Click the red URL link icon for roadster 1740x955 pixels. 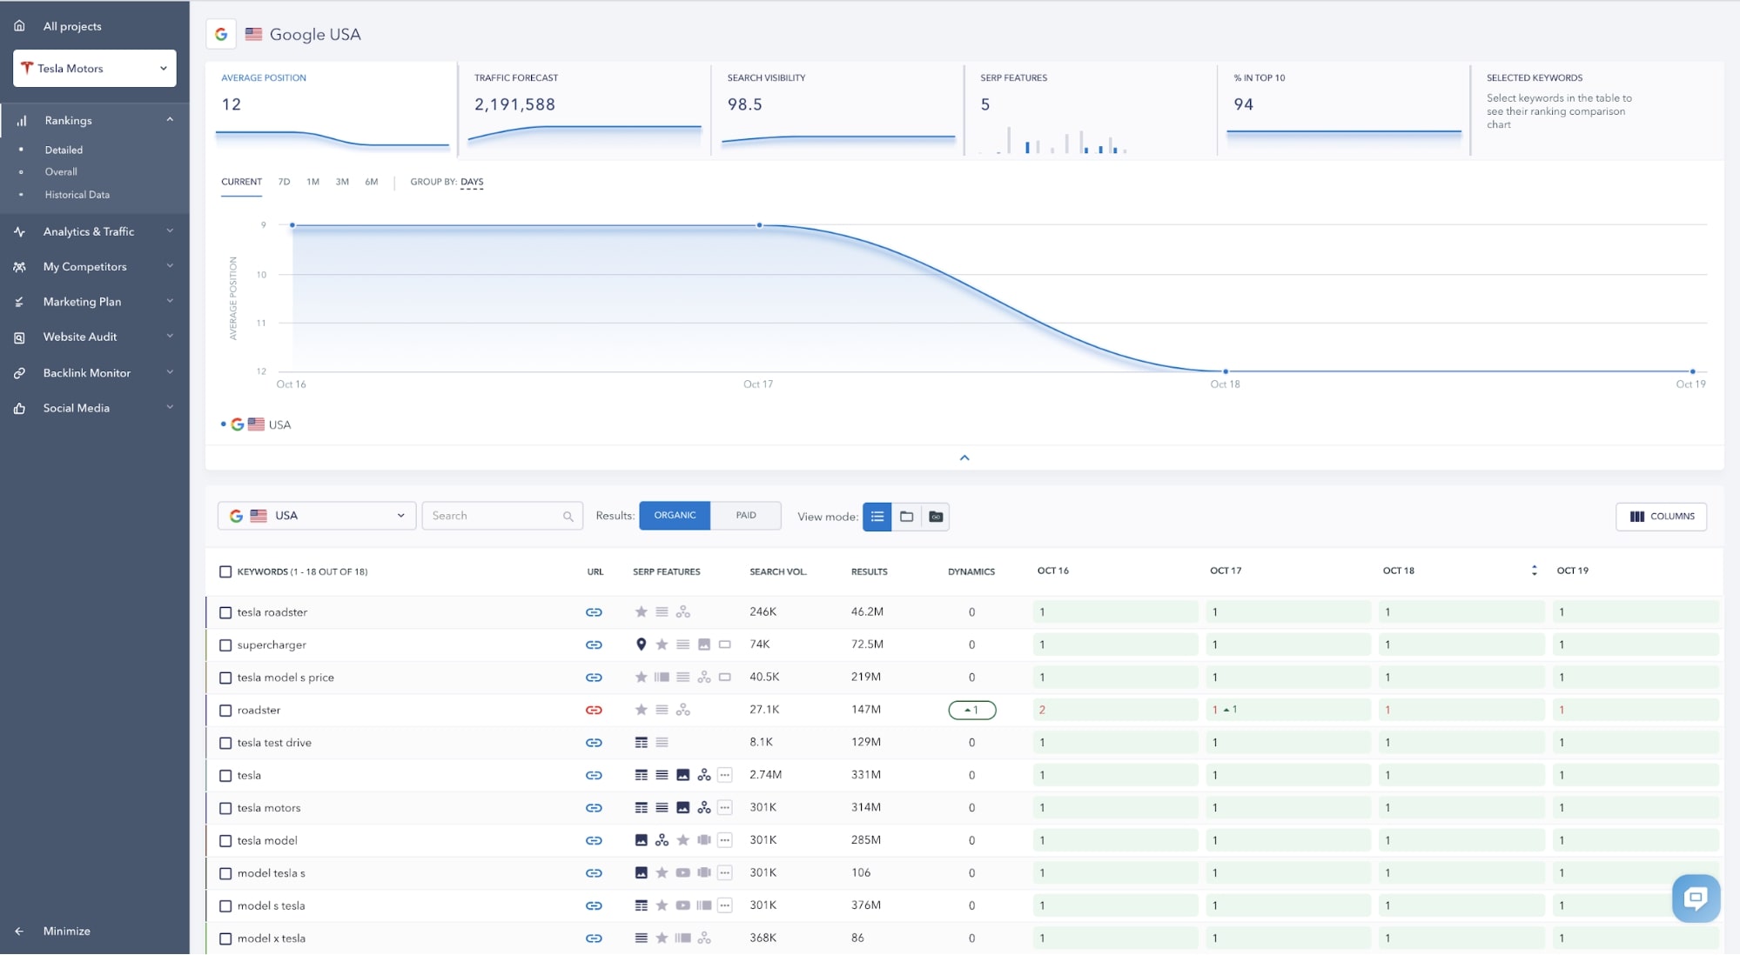594,710
